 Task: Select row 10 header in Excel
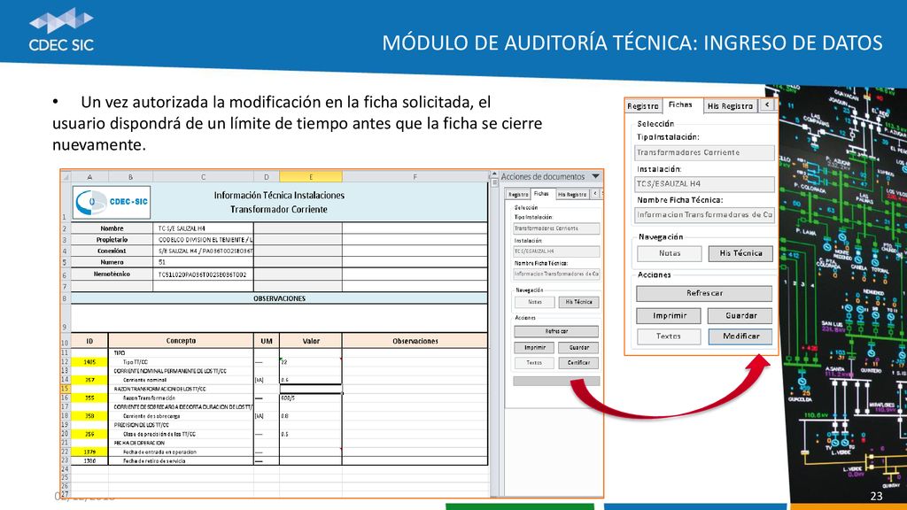[x=65, y=342]
